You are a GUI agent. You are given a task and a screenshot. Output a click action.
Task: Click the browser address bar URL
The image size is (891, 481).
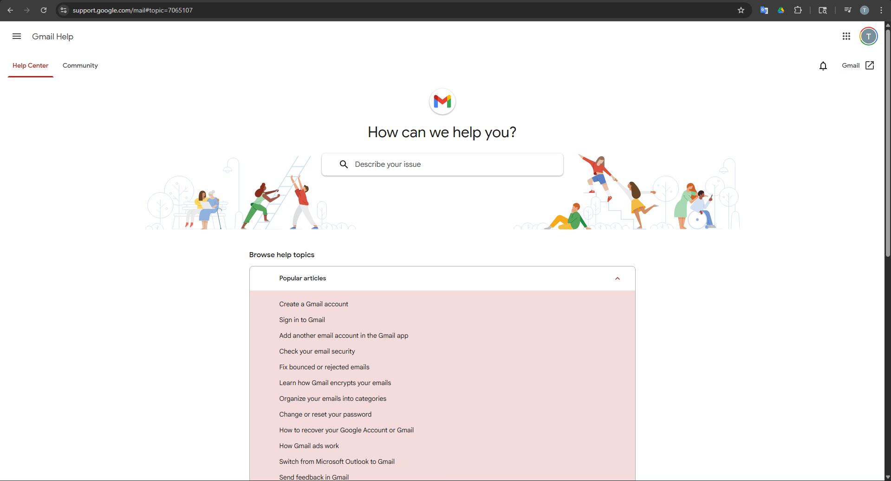coord(132,10)
